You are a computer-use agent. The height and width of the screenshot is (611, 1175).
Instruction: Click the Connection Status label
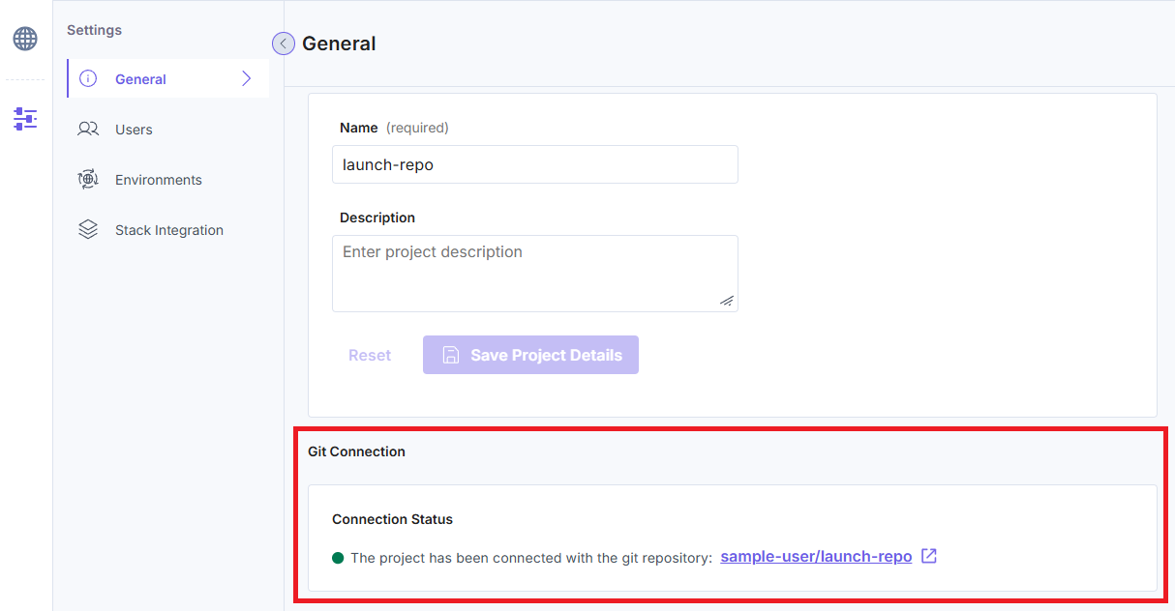(392, 519)
